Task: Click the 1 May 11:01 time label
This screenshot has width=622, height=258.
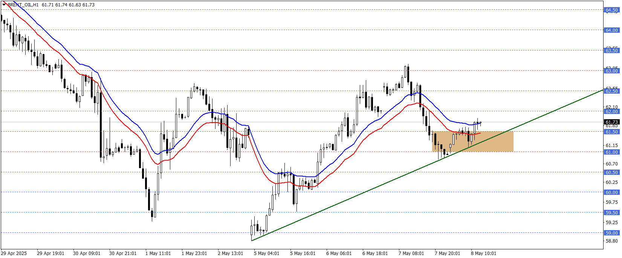Action: pos(158,253)
